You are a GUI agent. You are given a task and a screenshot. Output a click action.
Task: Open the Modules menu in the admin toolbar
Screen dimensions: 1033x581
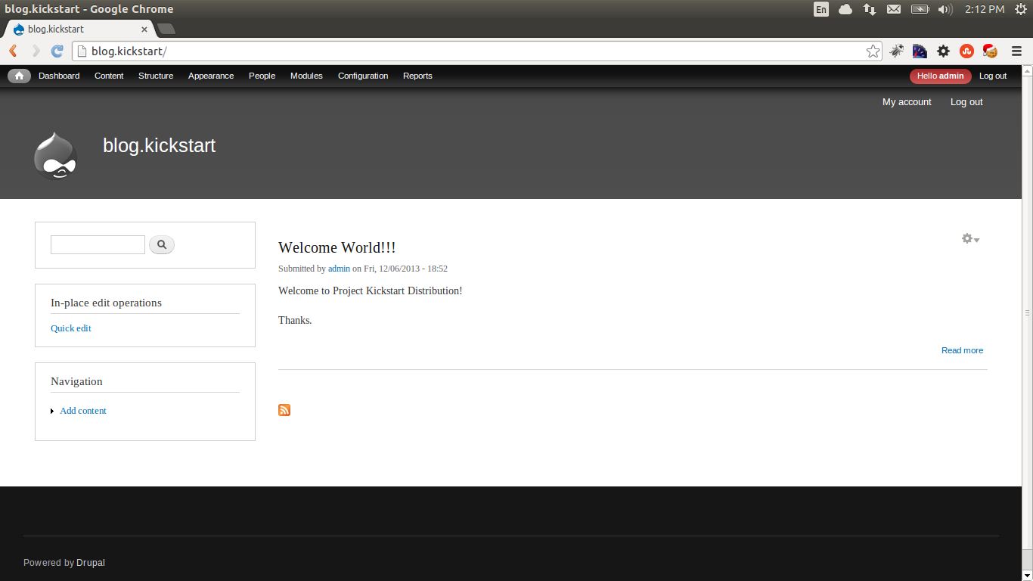(306, 76)
